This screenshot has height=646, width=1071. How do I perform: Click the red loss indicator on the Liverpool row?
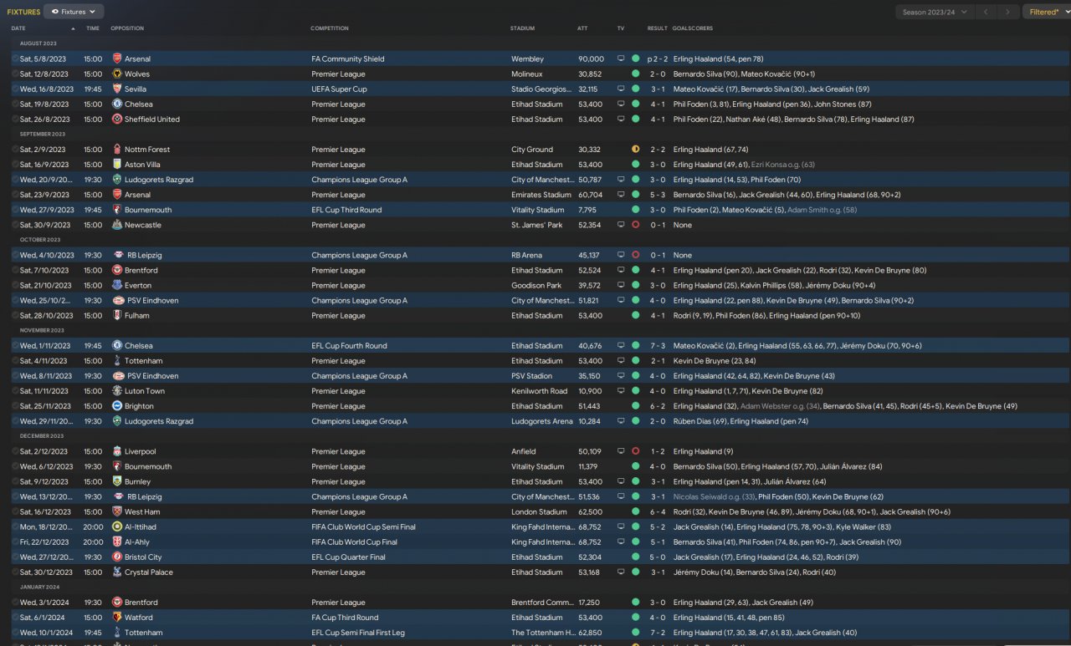point(636,452)
